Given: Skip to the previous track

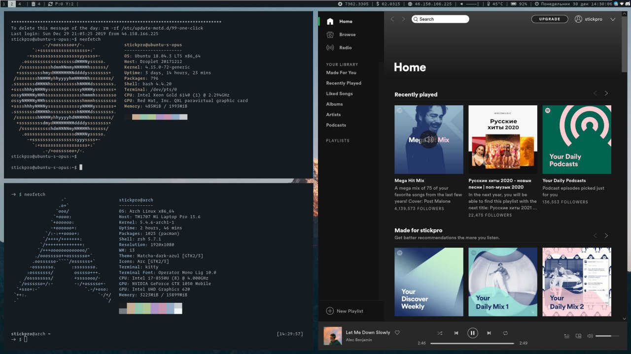Looking at the screenshot, I should tap(456, 333).
